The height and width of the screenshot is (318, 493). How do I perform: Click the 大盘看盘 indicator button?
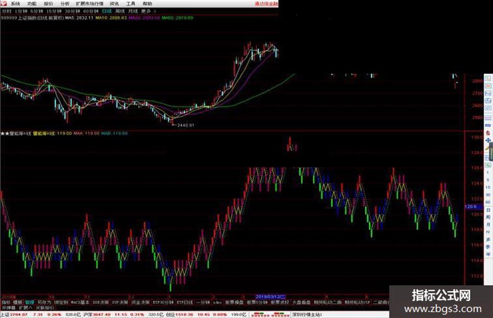coord(301,302)
